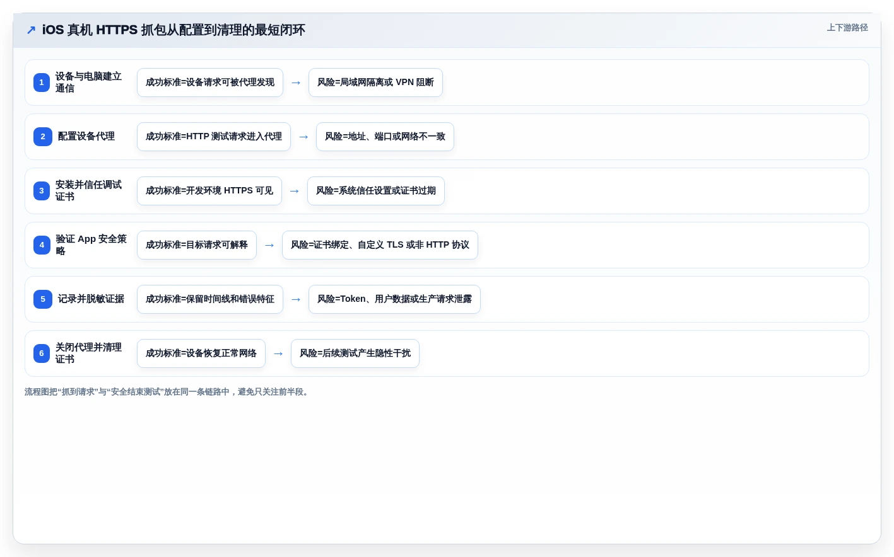Click step label 验证 App 安全策略
Screen dimensions: 894x557
point(91,245)
